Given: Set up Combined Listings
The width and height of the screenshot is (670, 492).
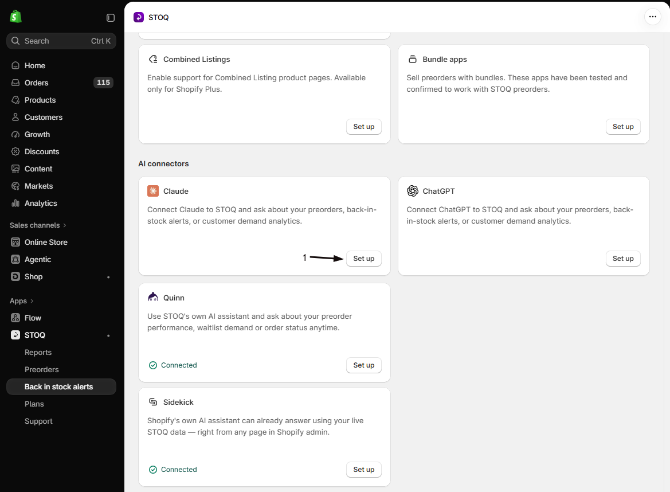Looking at the screenshot, I should point(363,127).
